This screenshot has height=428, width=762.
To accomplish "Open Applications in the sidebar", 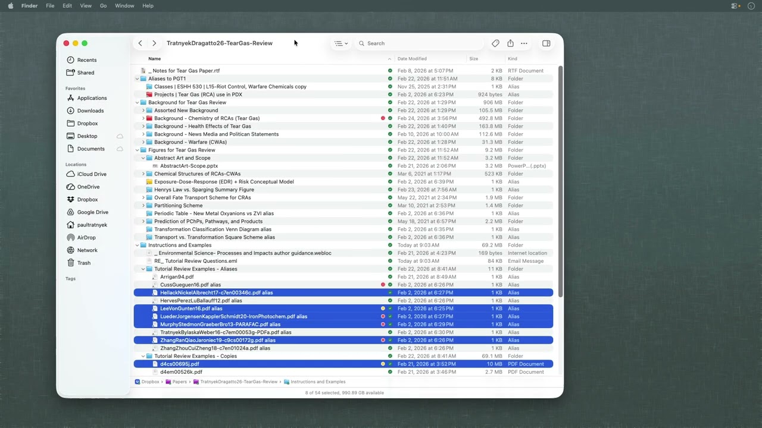I will (x=92, y=98).
